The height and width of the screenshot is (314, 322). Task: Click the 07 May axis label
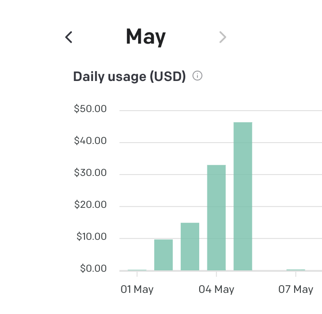click(296, 289)
